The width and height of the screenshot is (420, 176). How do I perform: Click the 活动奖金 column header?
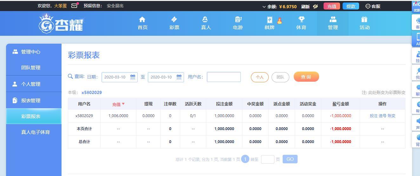pyautogui.click(x=308, y=104)
